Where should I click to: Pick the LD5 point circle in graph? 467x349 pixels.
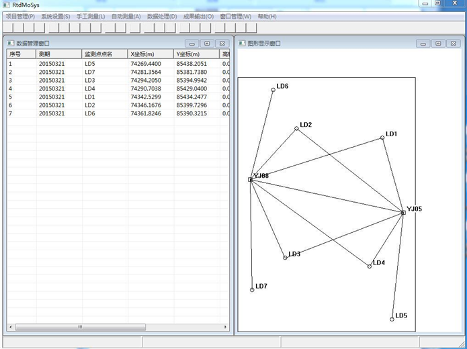tap(392, 319)
